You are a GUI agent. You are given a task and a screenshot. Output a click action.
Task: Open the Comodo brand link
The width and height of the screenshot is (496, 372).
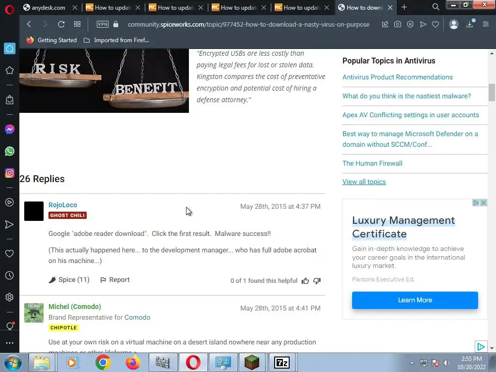coord(137,317)
